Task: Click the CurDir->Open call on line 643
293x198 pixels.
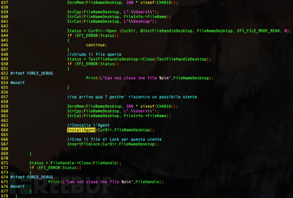Action: (x=179, y=31)
